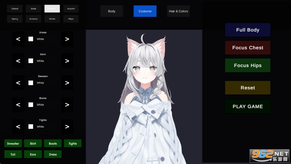This screenshot has height=164, width=291.
Task: Select the Black color preset
Action: tap(33, 9)
